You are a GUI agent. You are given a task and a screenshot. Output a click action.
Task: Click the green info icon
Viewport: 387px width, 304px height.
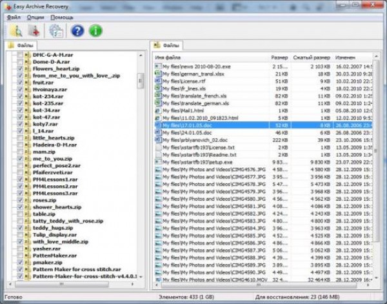coord(95,31)
